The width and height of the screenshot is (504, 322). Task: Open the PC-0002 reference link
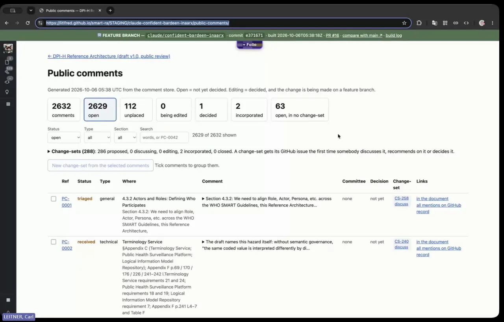tap(67, 245)
